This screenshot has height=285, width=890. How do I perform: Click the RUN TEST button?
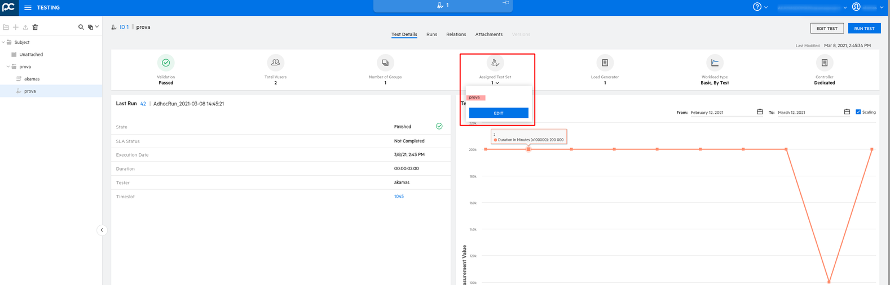[863, 28]
